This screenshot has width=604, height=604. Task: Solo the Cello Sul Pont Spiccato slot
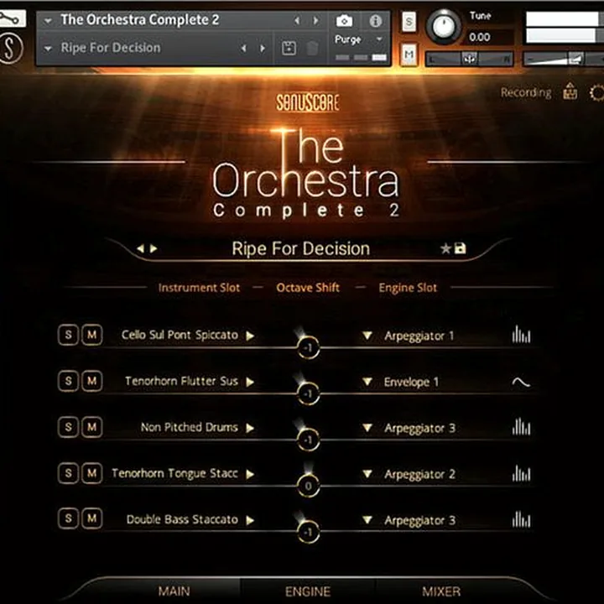pos(68,335)
